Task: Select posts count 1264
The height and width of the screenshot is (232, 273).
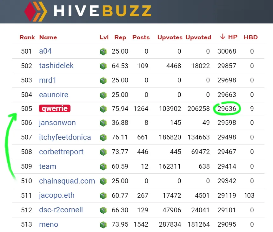Action: pos(141,109)
